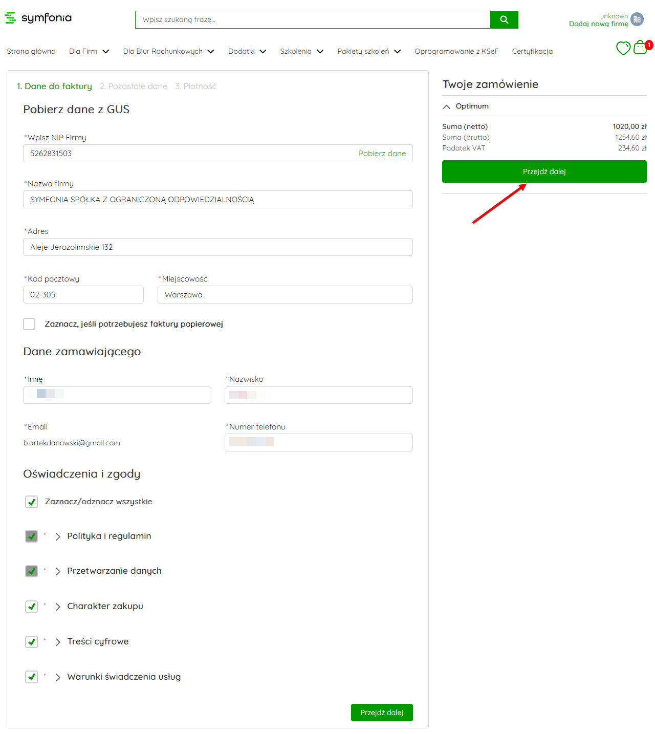Uncheck the Przetwarzanie danych checkbox

tap(32, 571)
